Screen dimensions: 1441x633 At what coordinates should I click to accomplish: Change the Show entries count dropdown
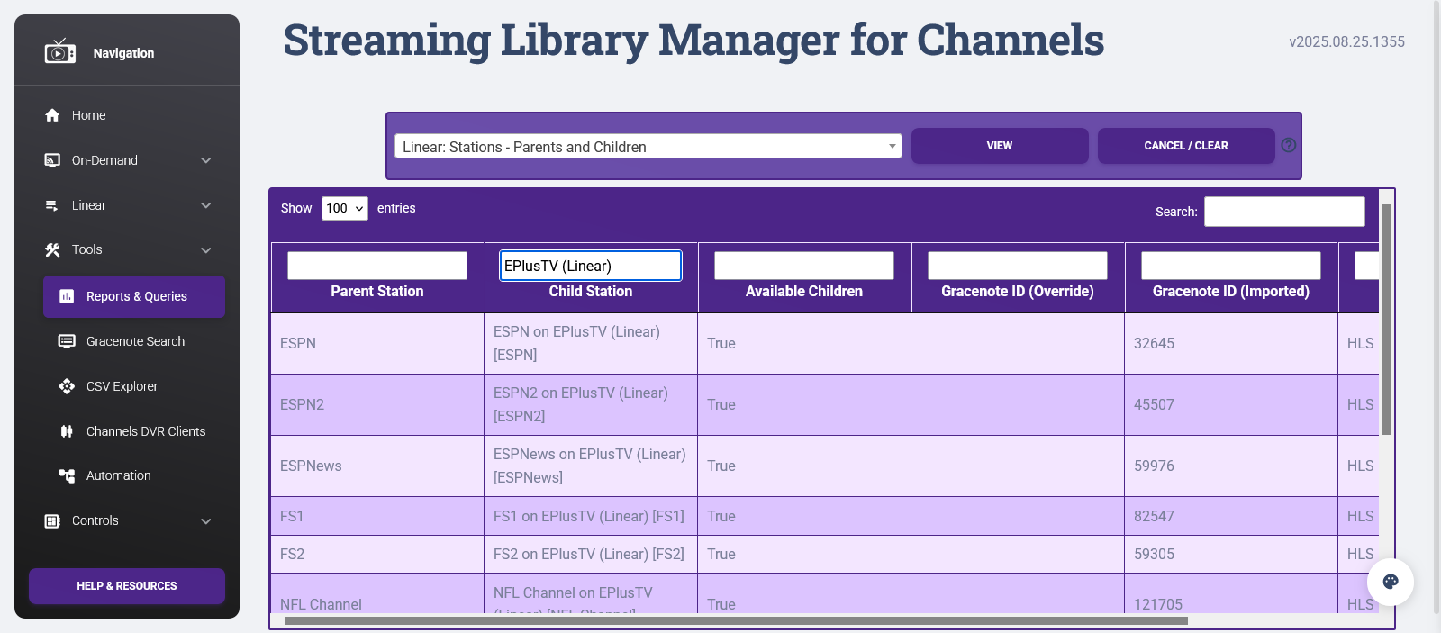click(345, 208)
